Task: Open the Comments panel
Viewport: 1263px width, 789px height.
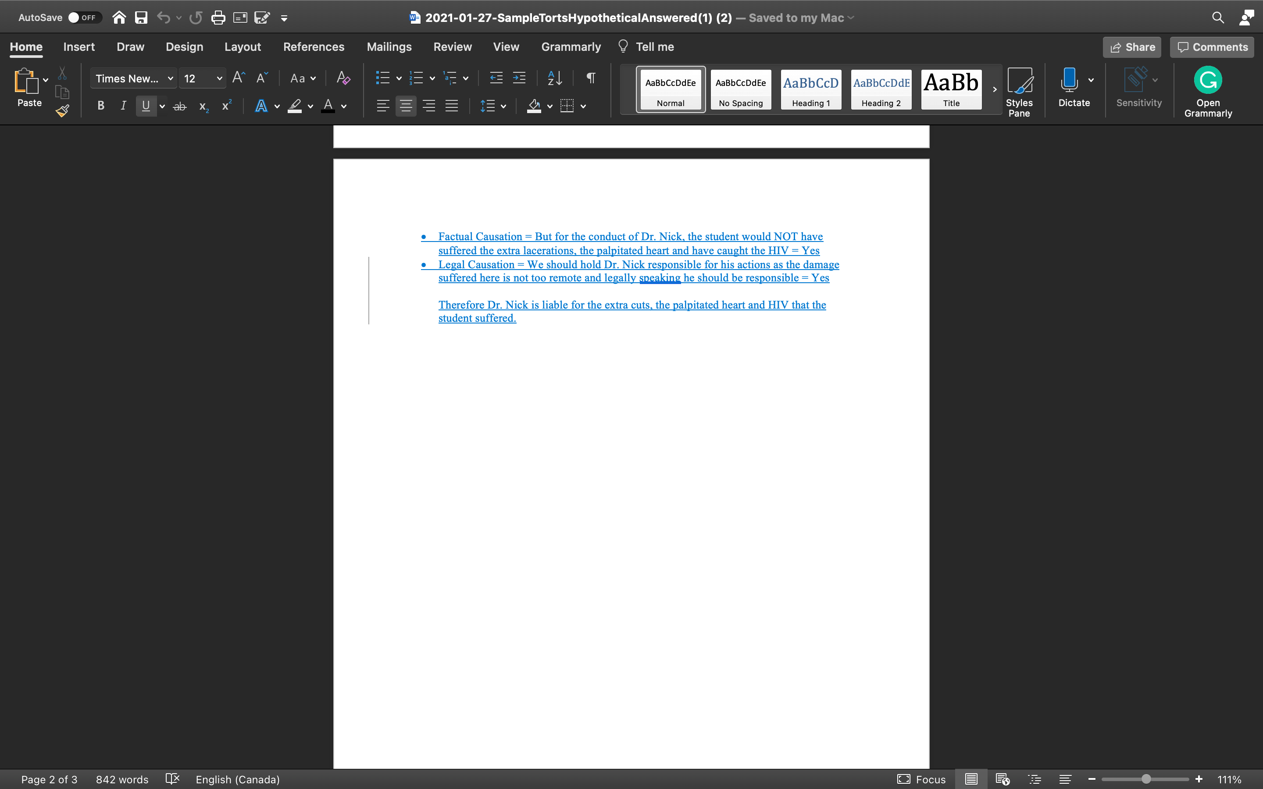Action: tap(1211, 47)
